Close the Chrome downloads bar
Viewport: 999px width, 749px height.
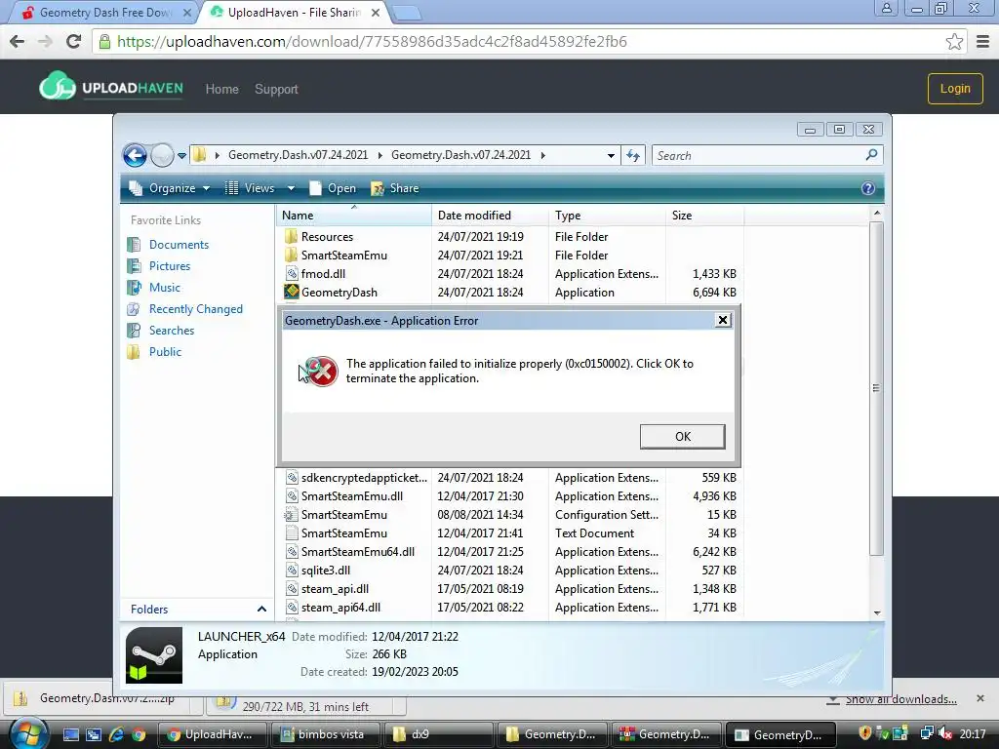pos(979,698)
